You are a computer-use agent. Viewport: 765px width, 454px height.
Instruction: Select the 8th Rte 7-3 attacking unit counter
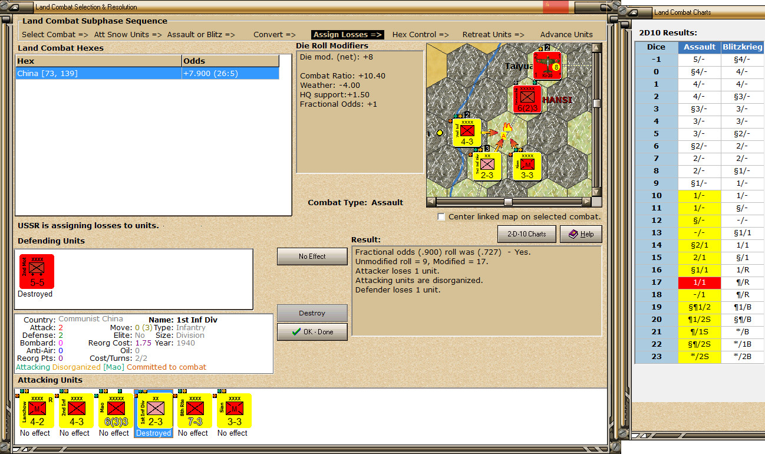click(x=195, y=410)
